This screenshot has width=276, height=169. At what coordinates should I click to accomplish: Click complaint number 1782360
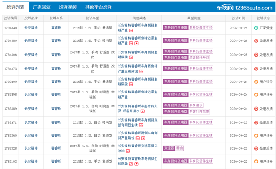11,135
